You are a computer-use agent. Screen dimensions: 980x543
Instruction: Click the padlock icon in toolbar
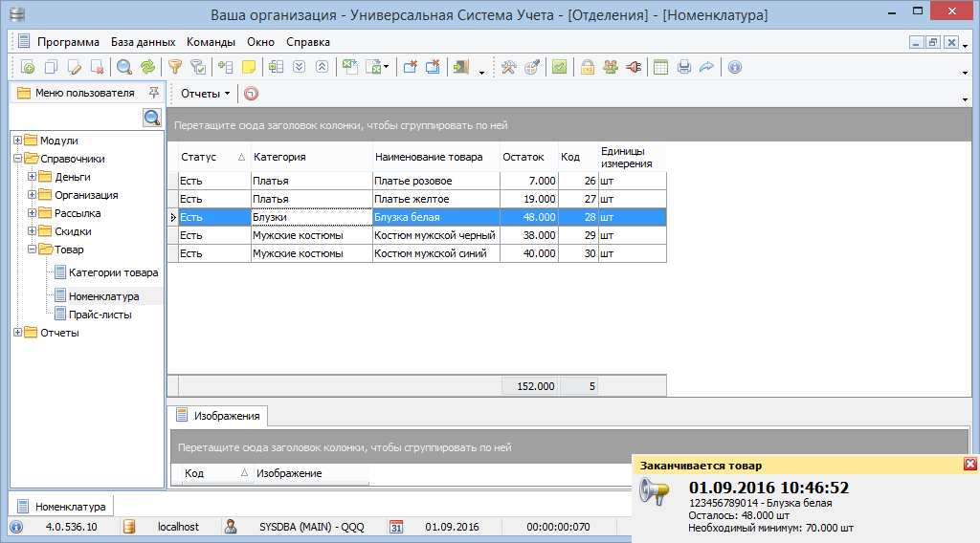(x=587, y=67)
